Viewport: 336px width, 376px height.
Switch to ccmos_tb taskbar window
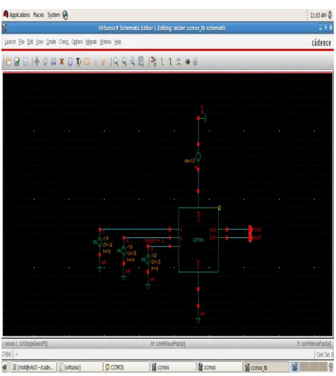[x=266, y=367]
